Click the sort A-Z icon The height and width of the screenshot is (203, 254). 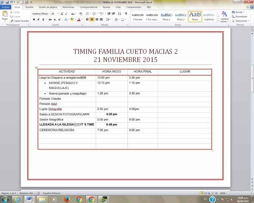(x=120, y=14)
